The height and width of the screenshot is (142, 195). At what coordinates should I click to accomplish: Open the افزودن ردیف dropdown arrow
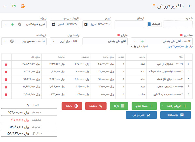(162, 106)
